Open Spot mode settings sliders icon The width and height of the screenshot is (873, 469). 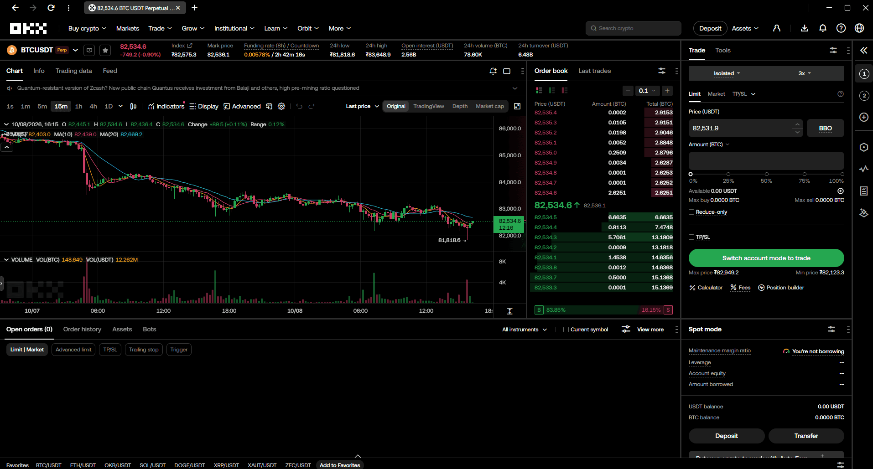coord(831,329)
